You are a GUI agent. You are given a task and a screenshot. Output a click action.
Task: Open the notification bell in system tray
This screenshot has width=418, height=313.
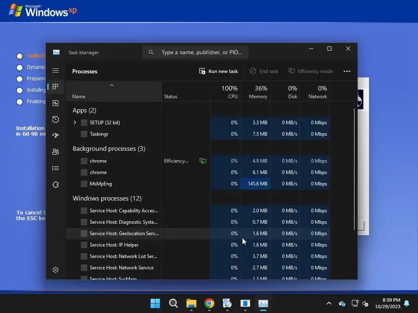407,303
